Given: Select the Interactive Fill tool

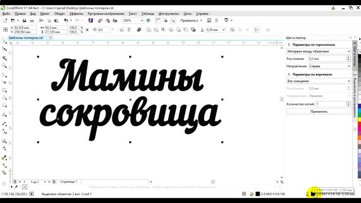Looking at the screenshot, I should coord(4,165).
